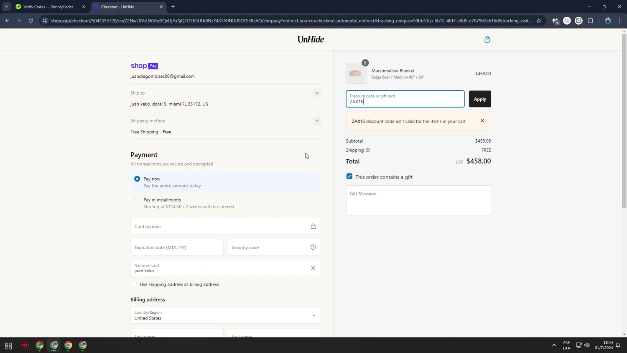
Task: Go forward with browser forward arrow
Action: click(x=19, y=20)
